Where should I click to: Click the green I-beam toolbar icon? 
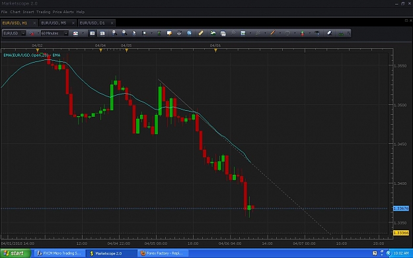159,33
